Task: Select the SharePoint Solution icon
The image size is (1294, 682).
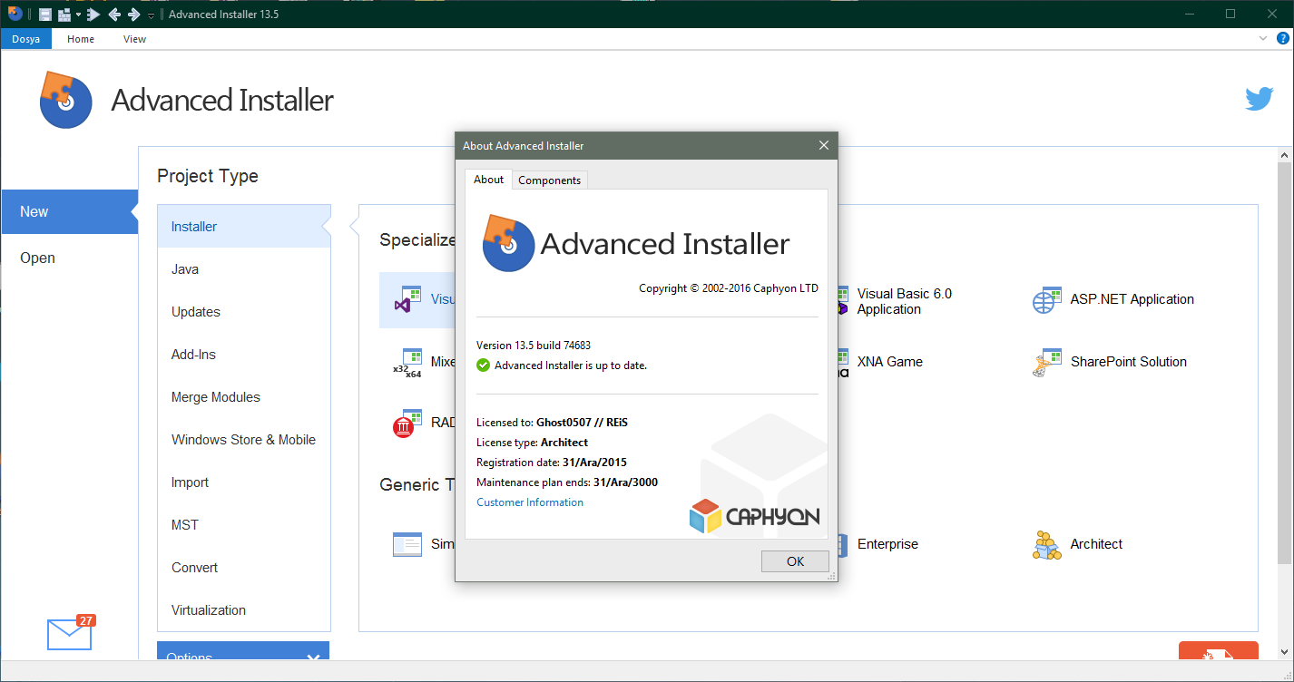Action: click(1047, 363)
